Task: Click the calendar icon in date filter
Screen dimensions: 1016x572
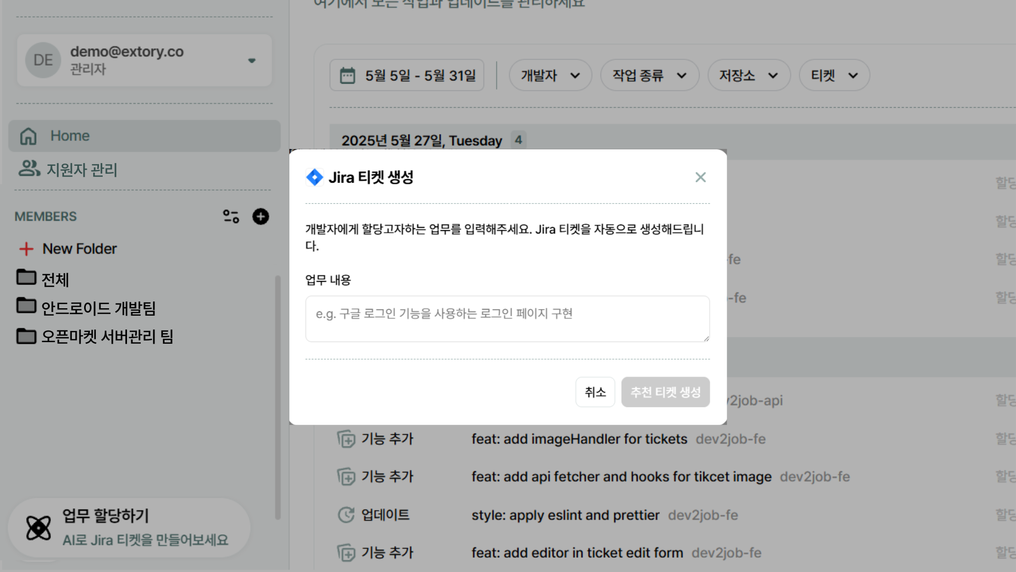Action: 347,76
